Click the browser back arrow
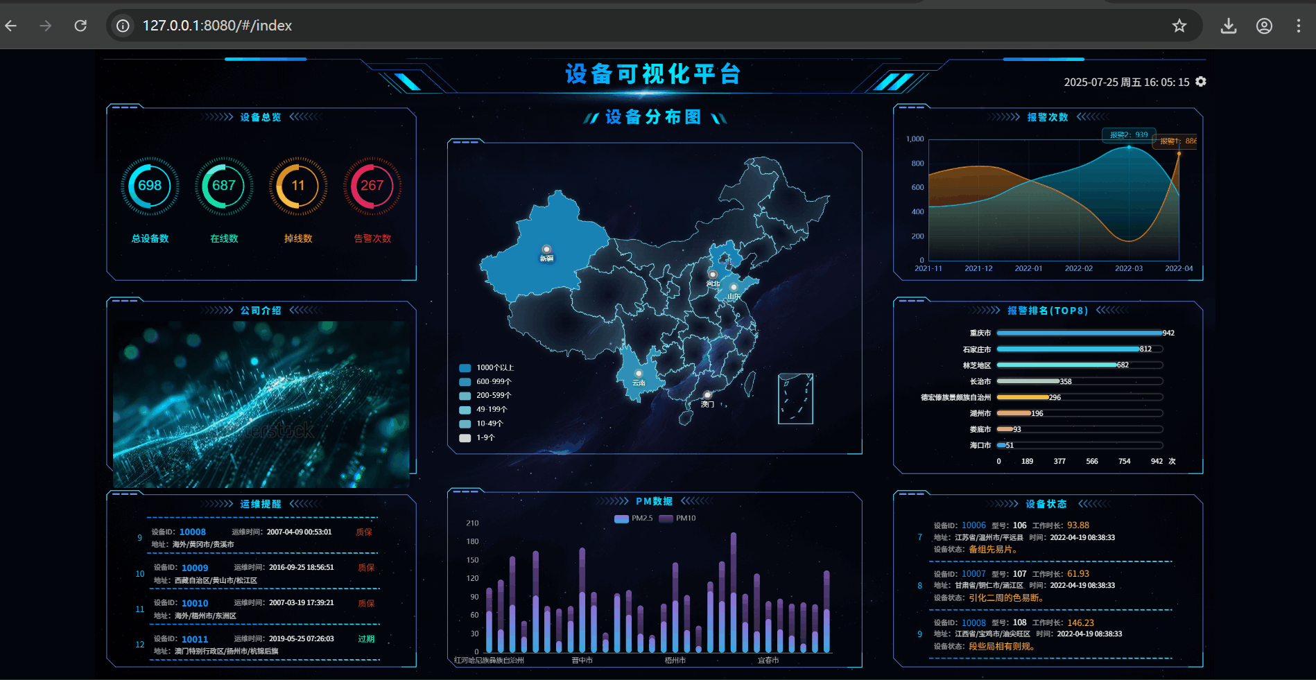 tap(11, 26)
